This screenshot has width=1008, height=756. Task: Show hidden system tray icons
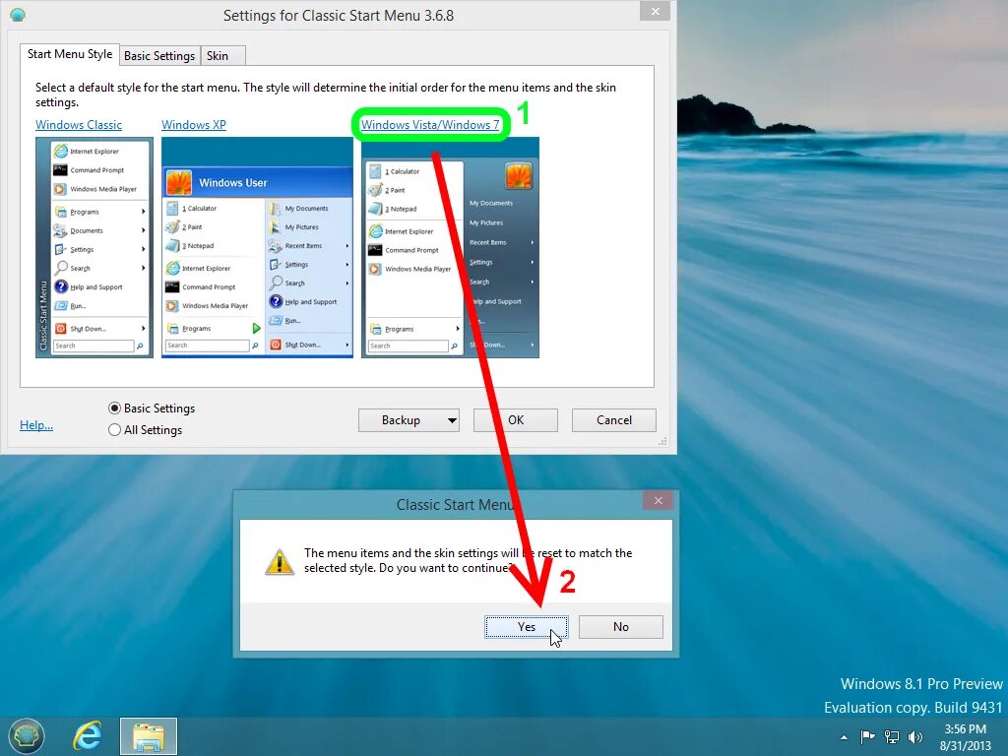(x=844, y=737)
